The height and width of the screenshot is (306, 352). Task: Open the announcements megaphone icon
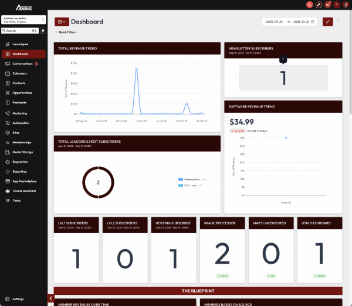tap(327, 4)
